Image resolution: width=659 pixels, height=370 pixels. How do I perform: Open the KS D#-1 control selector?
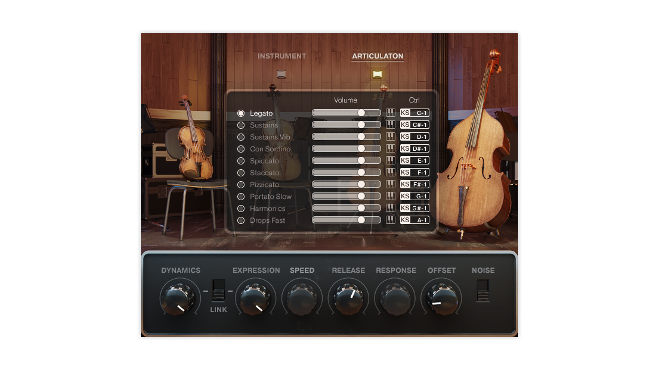tap(415, 149)
